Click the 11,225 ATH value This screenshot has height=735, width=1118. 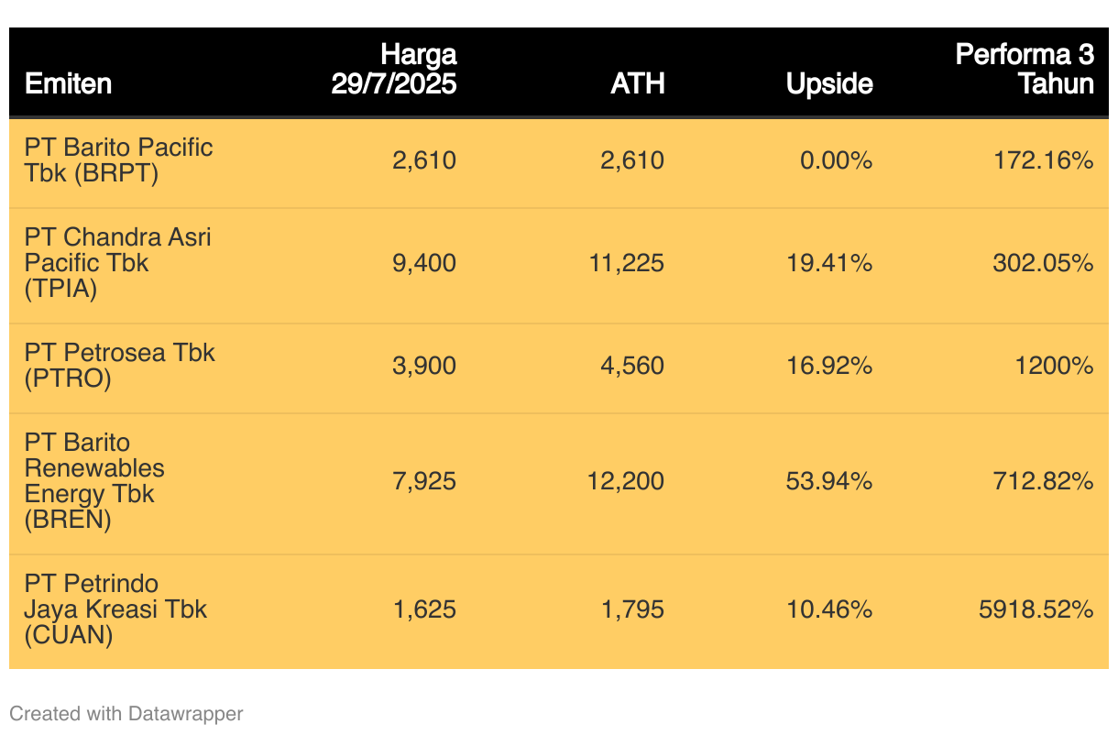[x=626, y=264]
